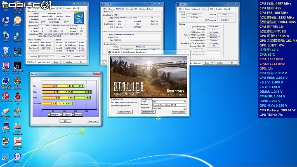Open the Computer desktop icon
The image size is (297, 167).
point(6,21)
